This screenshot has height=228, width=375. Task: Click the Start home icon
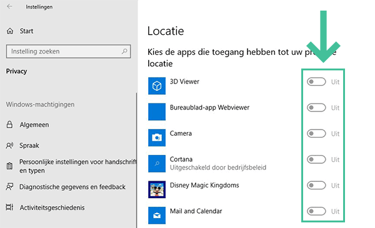[x=10, y=31]
